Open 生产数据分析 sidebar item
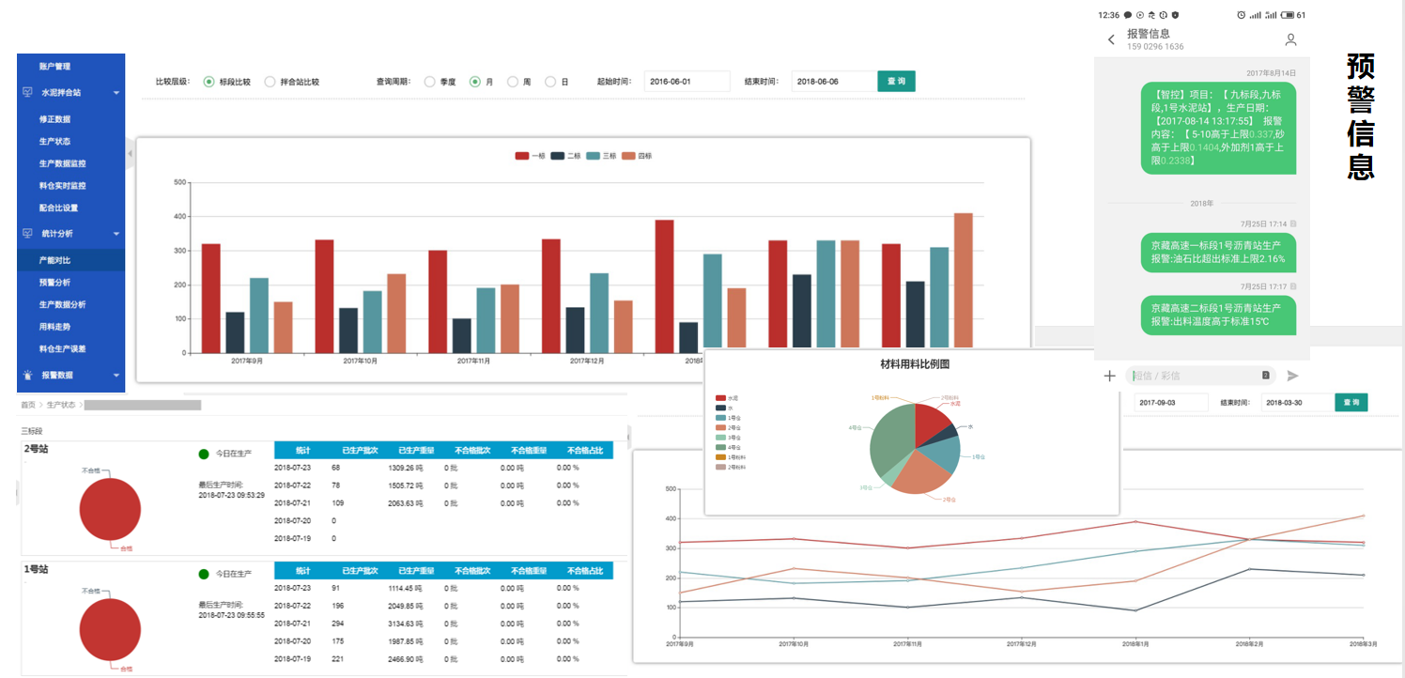1405x678 pixels. (62, 304)
